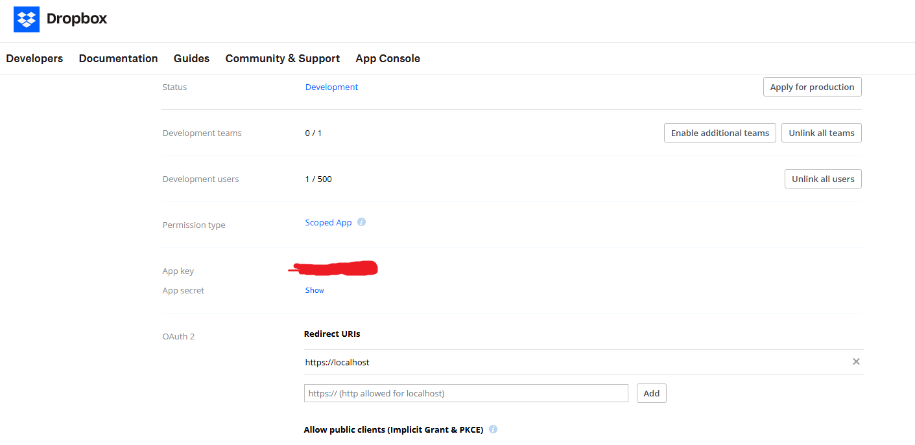The image size is (915, 445).
Task: Click the Dropbox box logo icon
Action: coord(27,19)
